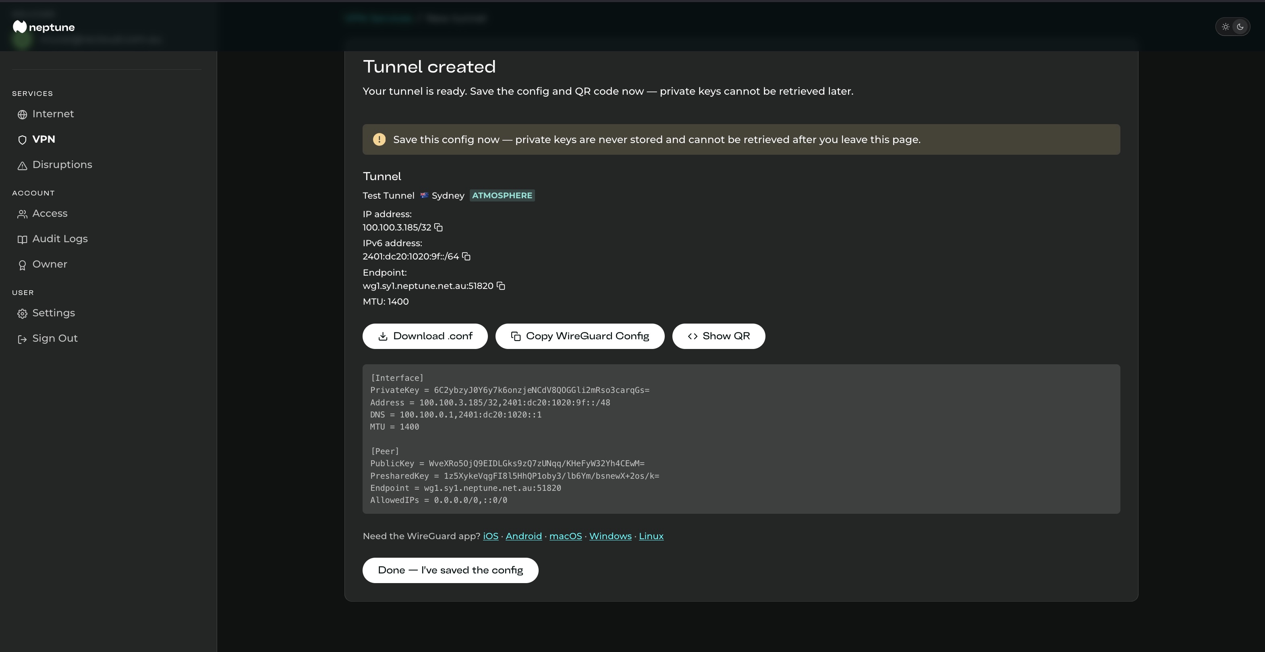Click the ATMOSPHERE badge
1265x652 pixels.
502,195
